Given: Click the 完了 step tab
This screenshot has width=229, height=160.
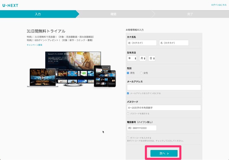Looking at the screenshot, I should click(x=190, y=14).
